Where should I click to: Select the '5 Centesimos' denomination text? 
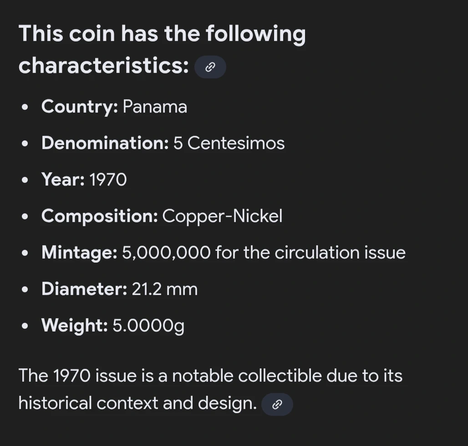229,143
